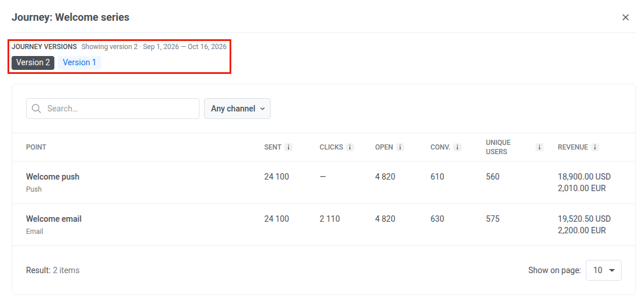Click the Result: 2 items text
This screenshot has width=643, height=302.
[53, 270]
